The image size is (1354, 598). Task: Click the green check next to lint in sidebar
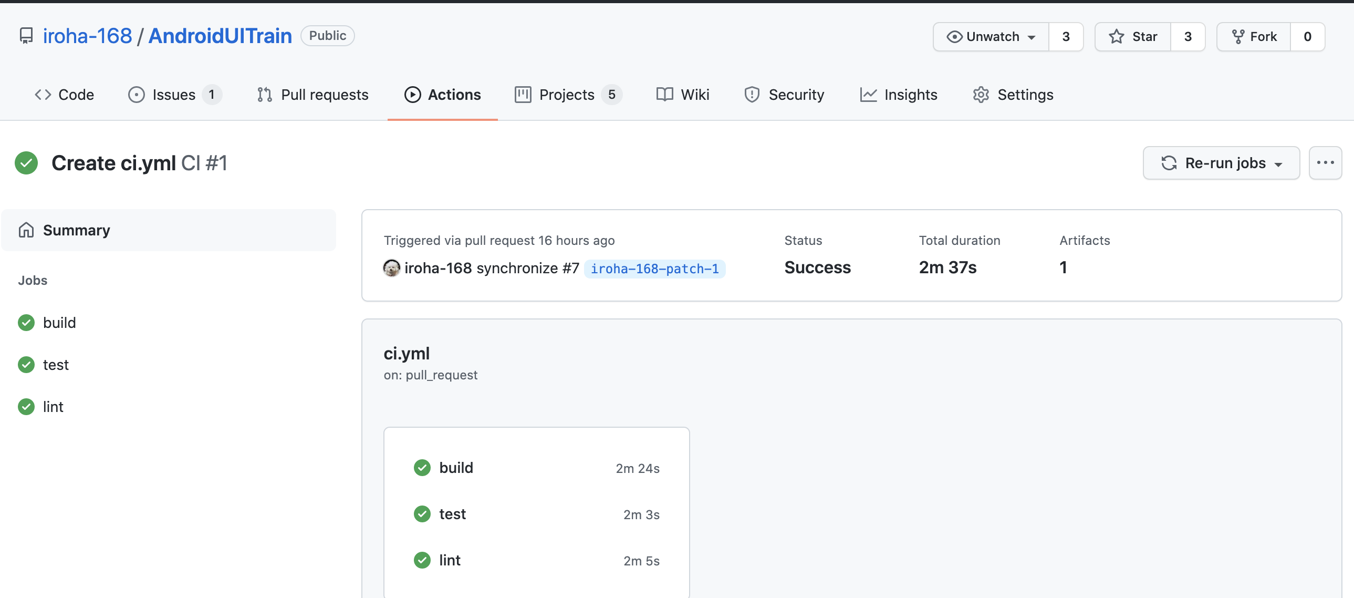pyautogui.click(x=26, y=407)
